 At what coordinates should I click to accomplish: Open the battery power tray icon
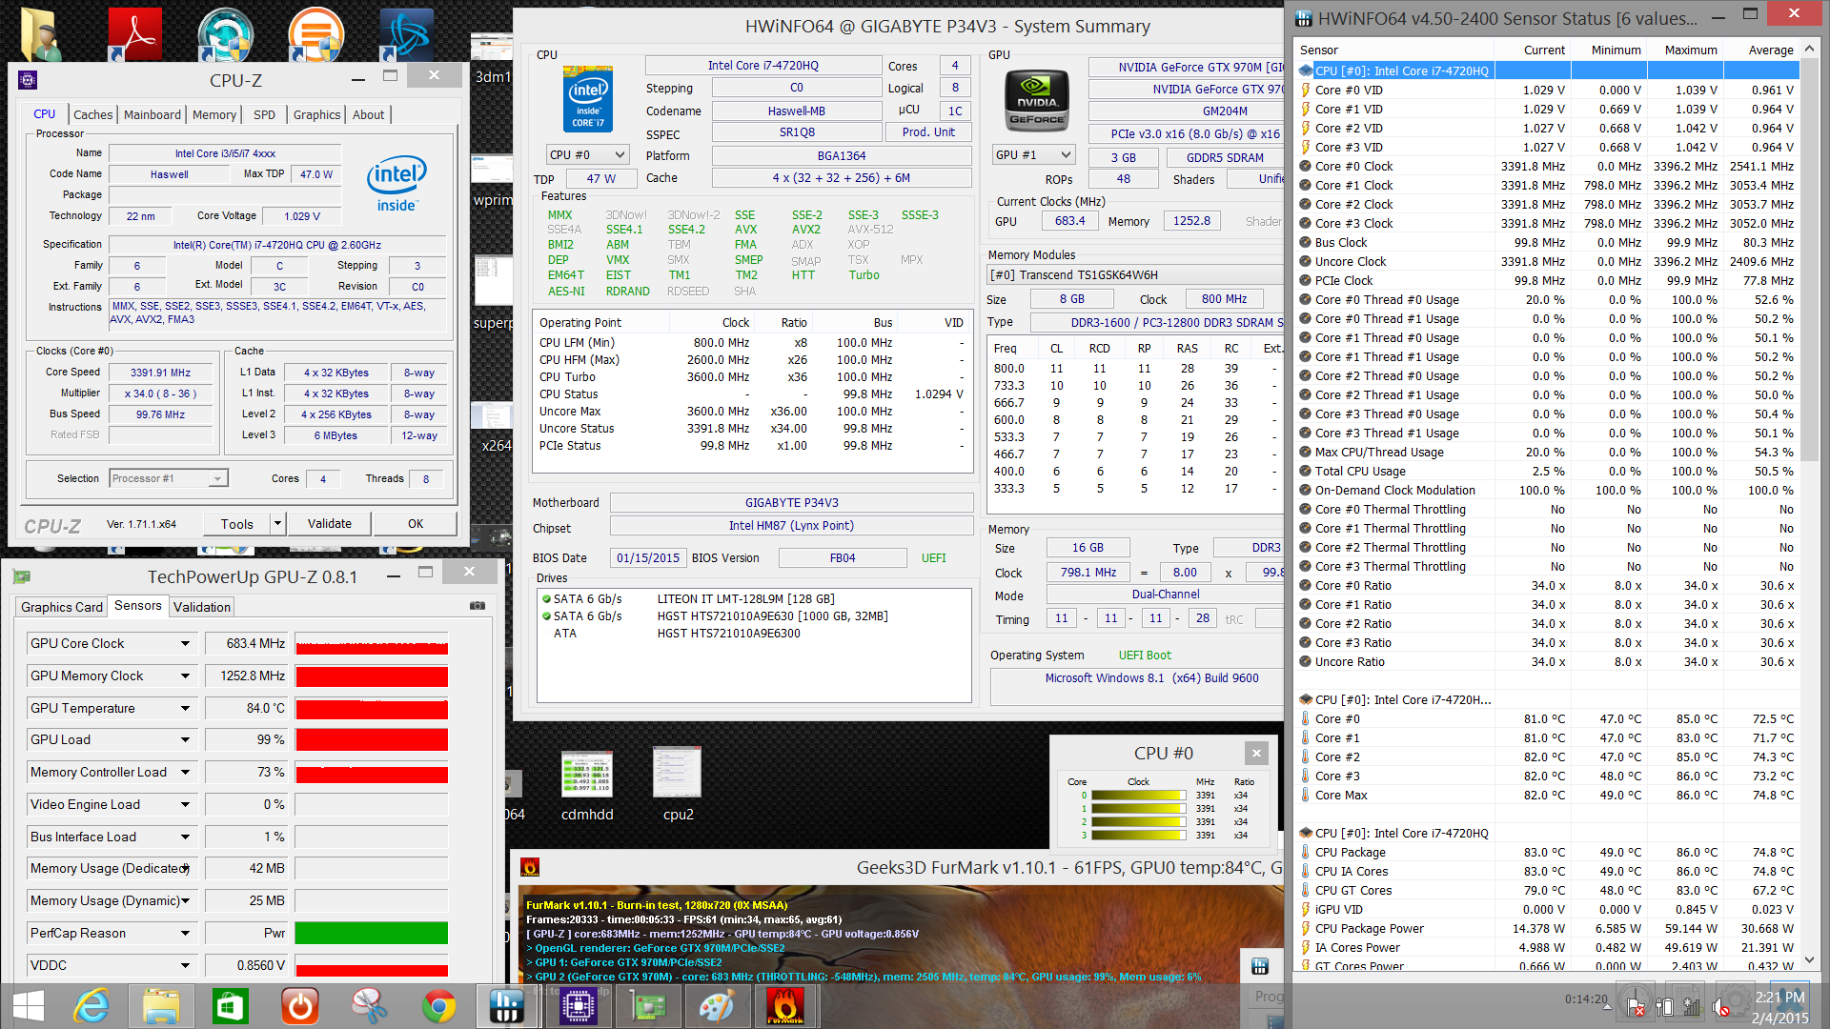pyautogui.click(x=1664, y=1007)
